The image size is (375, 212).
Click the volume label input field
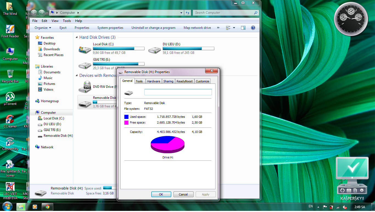click(178, 92)
